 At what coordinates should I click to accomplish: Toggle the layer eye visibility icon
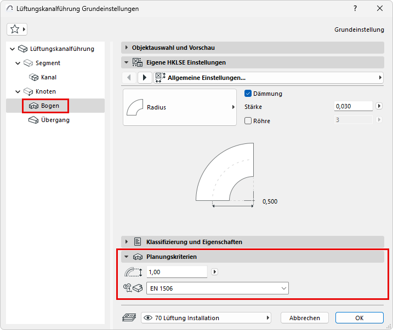[148, 318]
